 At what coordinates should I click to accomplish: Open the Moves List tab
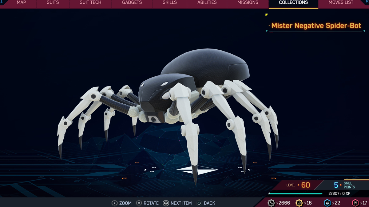[341, 3]
